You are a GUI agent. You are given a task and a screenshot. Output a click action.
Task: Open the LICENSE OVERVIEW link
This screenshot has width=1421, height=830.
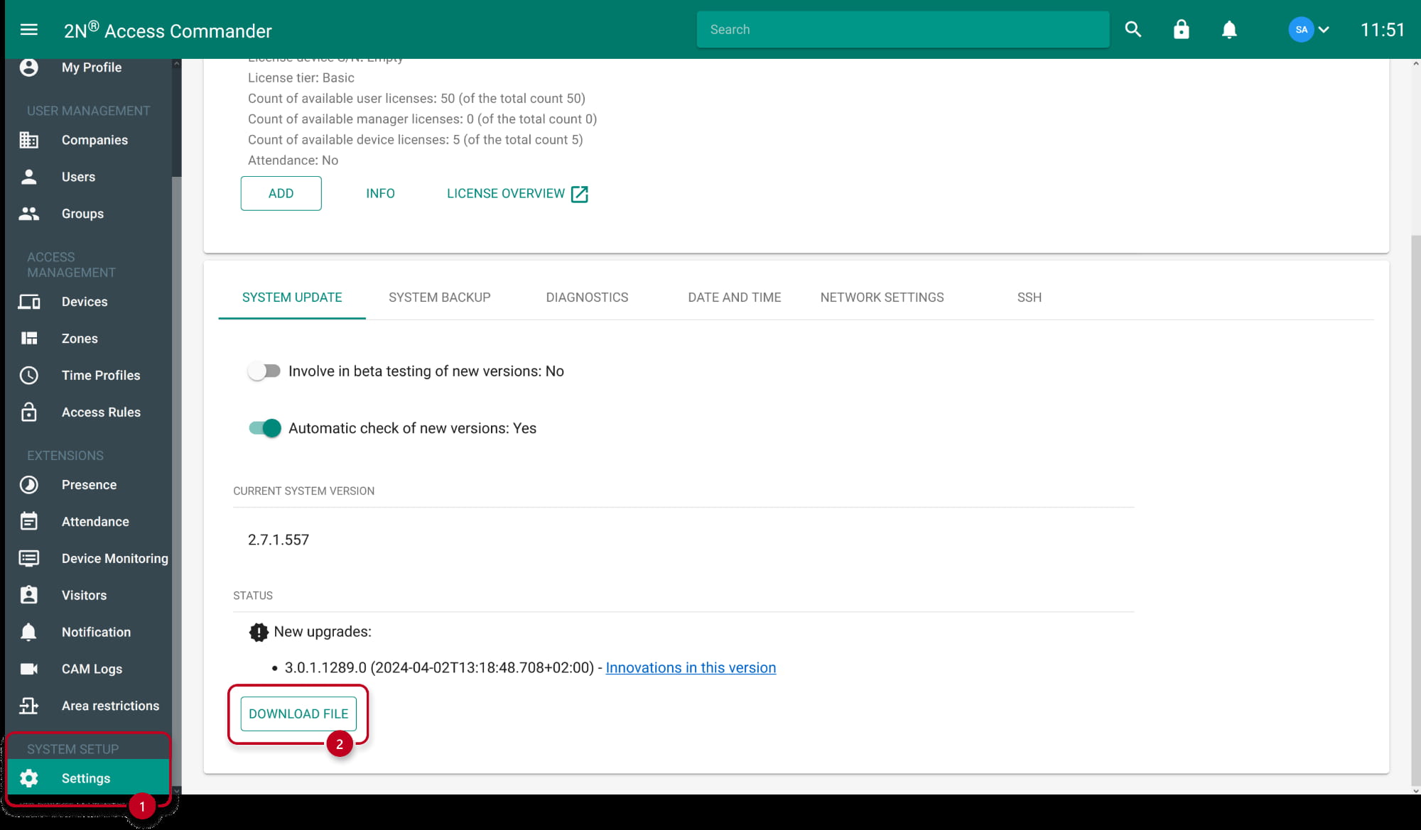point(518,194)
